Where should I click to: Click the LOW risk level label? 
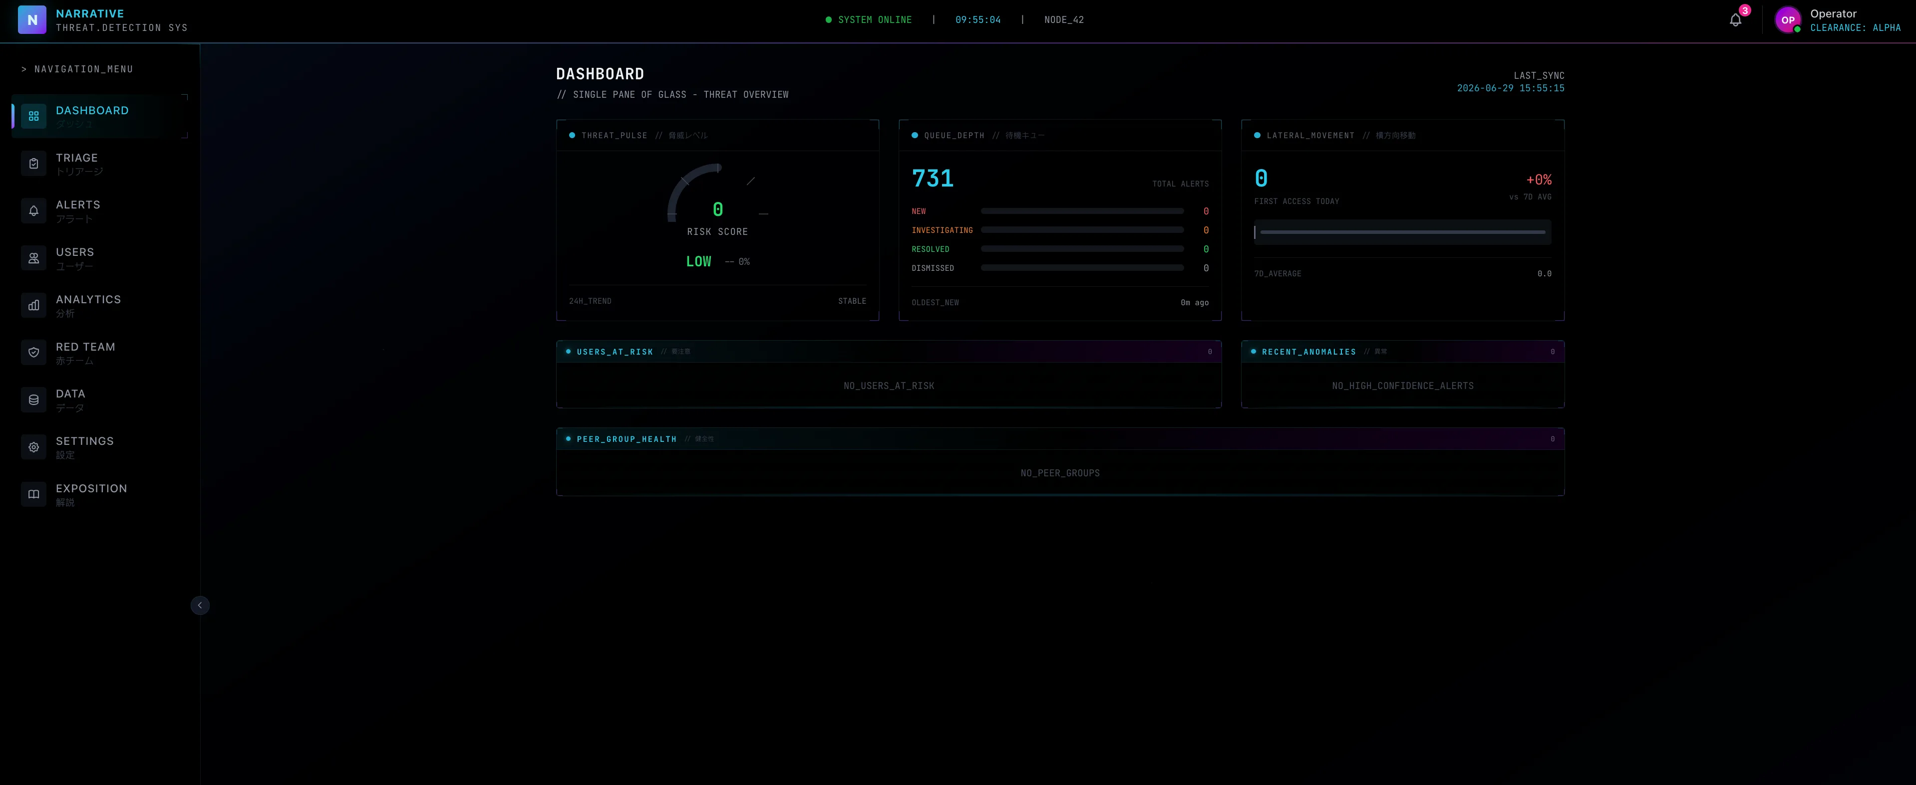[698, 261]
